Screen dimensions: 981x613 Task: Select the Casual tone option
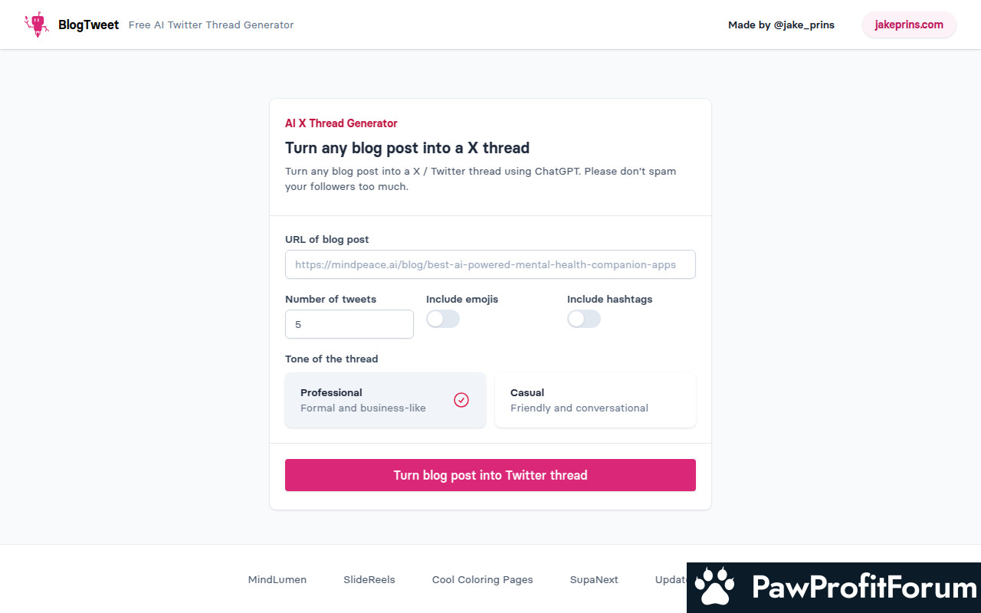pyautogui.click(x=595, y=400)
